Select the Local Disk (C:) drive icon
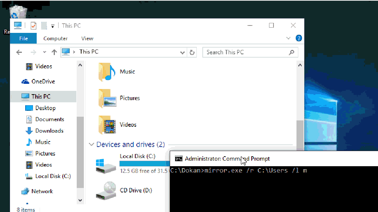 (106, 166)
